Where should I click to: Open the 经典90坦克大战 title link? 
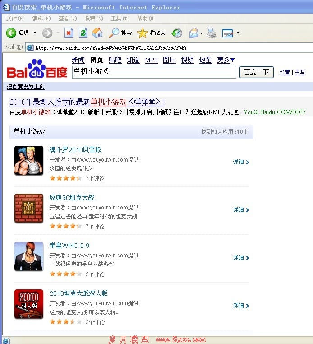tap(72, 198)
